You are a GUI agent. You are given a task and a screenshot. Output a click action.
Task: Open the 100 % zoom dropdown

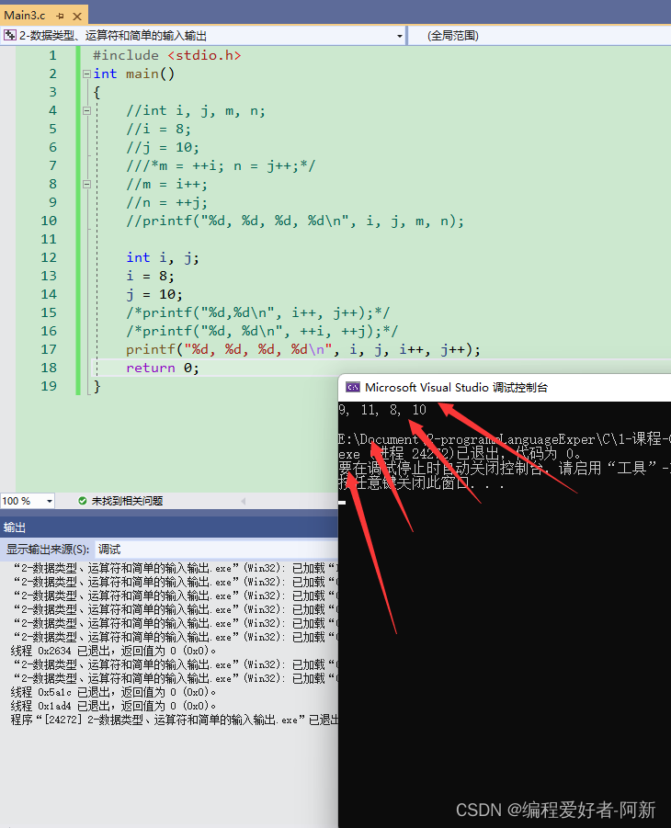point(50,501)
